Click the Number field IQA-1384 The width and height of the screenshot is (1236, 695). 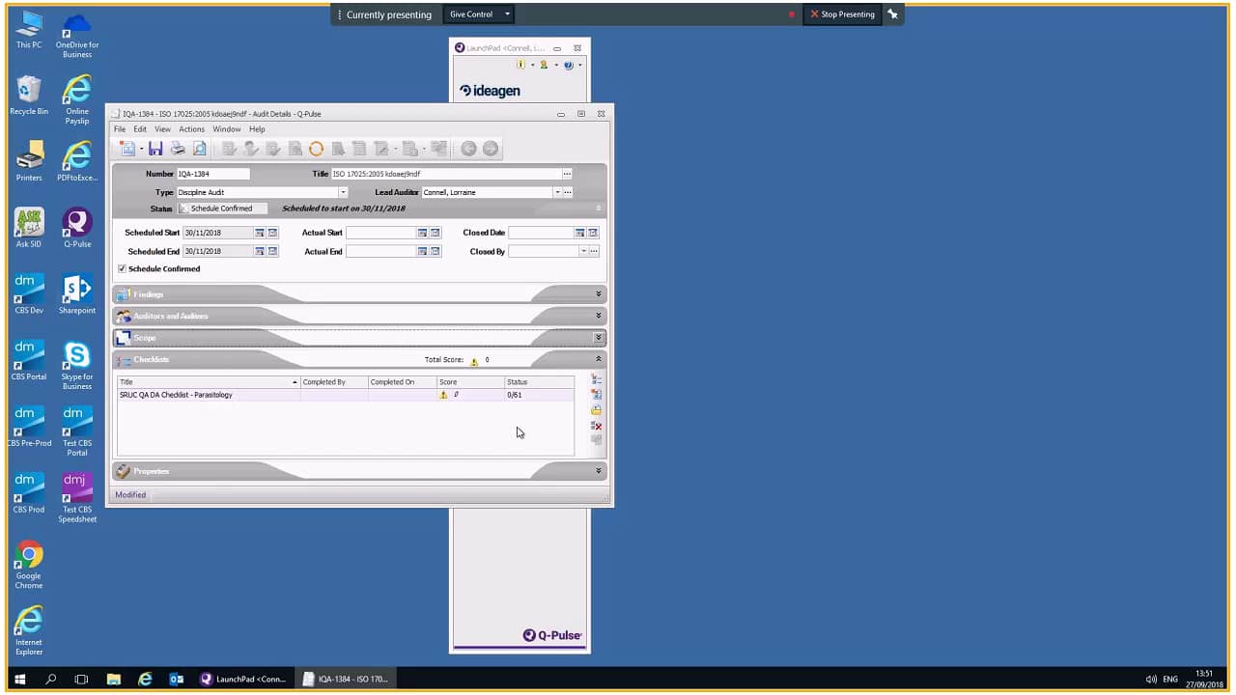pos(212,174)
